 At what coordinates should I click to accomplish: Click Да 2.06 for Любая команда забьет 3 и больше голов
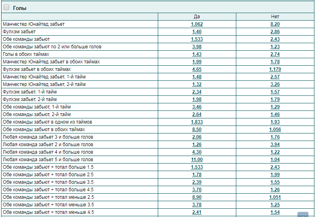(x=197, y=137)
